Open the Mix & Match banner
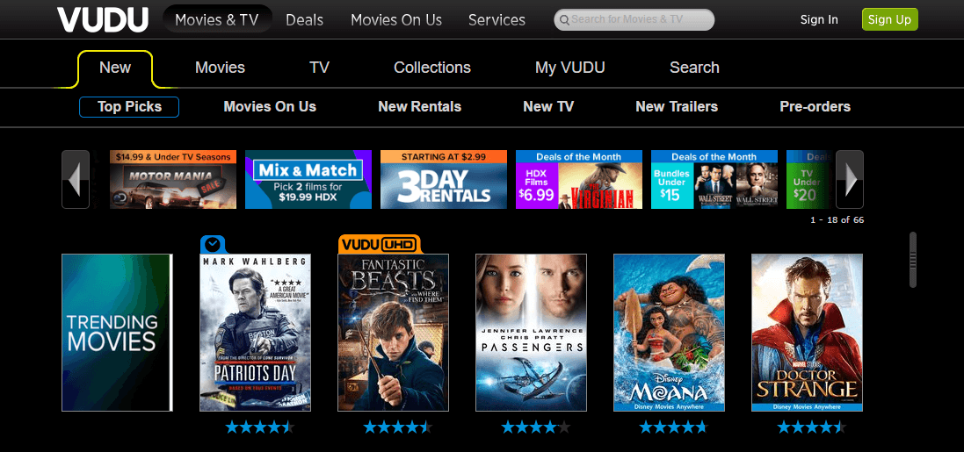Image resolution: width=964 pixels, height=452 pixels. [308, 179]
